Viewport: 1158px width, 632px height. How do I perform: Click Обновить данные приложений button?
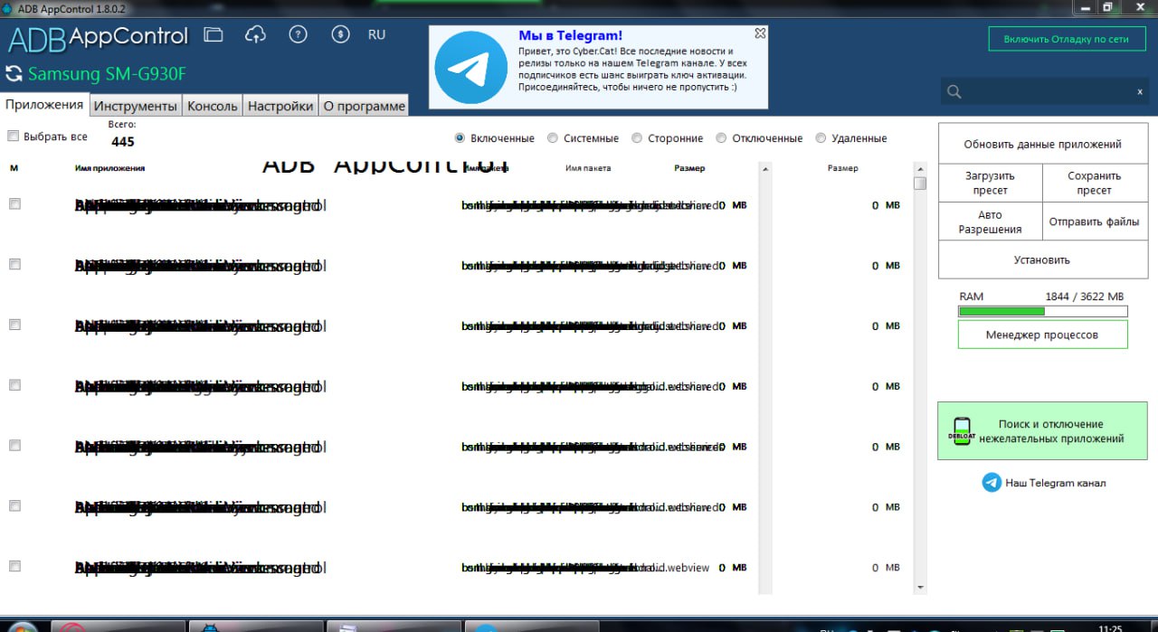(1042, 144)
